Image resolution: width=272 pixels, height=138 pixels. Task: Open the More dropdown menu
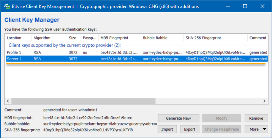(x=256, y=129)
